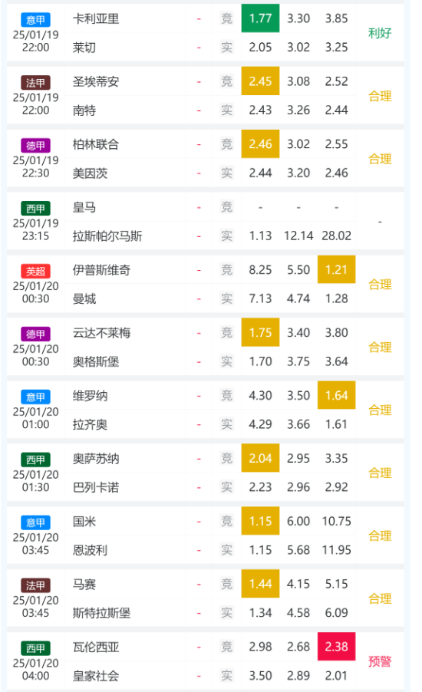Click the 西甲 badge for 瓦伦西亚 match
Image resolution: width=422 pixels, height=692 pixels.
[36, 648]
